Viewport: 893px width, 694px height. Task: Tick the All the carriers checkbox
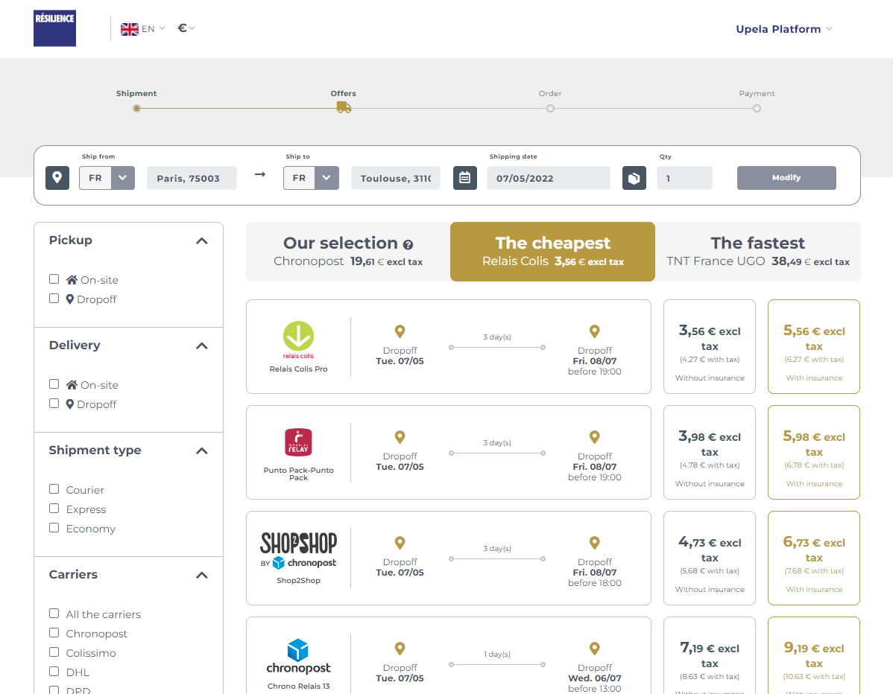click(x=54, y=614)
